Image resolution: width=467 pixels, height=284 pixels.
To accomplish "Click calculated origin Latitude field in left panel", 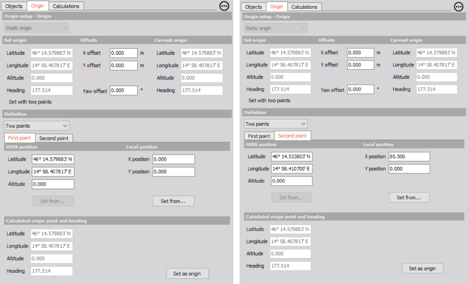I will (x=52, y=234).
